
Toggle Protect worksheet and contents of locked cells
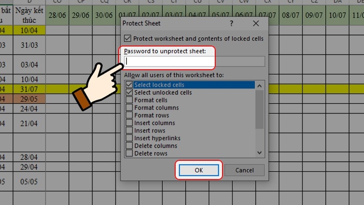127,38
